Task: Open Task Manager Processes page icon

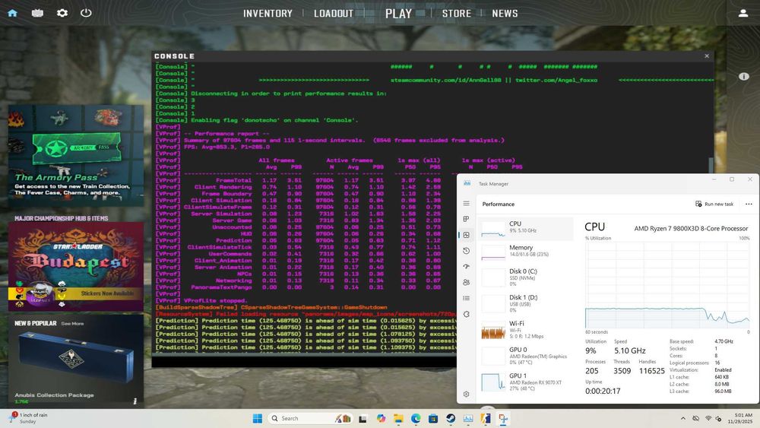Action: click(x=467, y=219)
